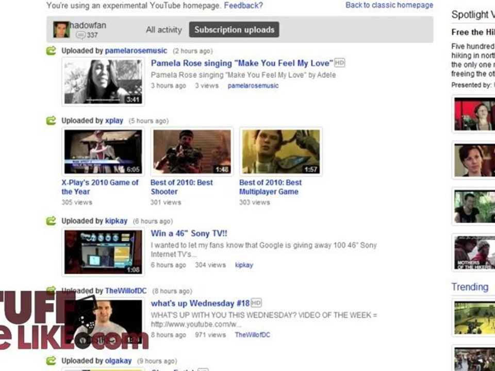
Task: Click the 337 comment count
Action: coord(92,35)
